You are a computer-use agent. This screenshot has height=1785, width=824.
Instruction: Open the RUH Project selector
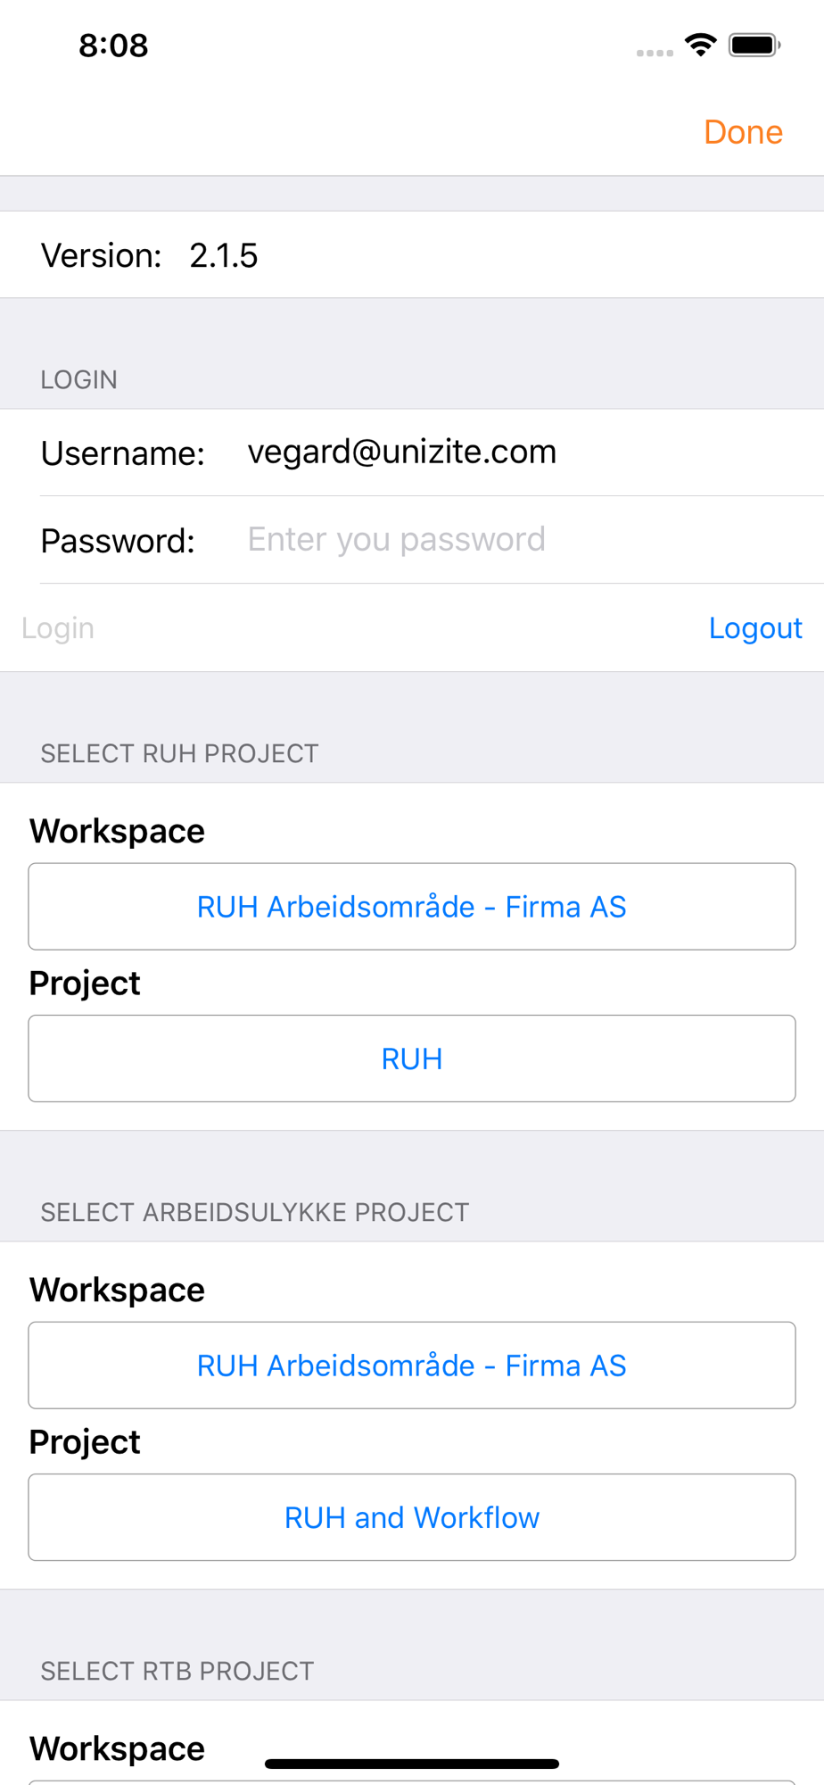[x=412, y=1058]
